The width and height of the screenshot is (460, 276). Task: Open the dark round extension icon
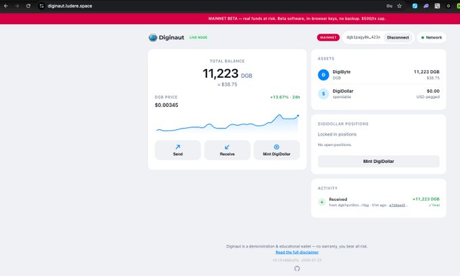click(448, 6)
